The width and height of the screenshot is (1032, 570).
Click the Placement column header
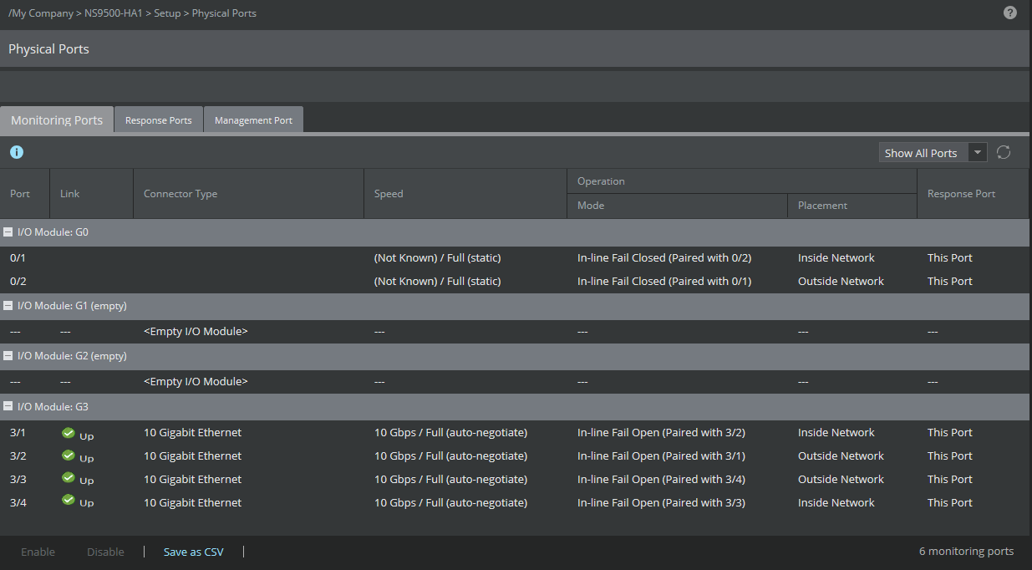click(852, 206)
